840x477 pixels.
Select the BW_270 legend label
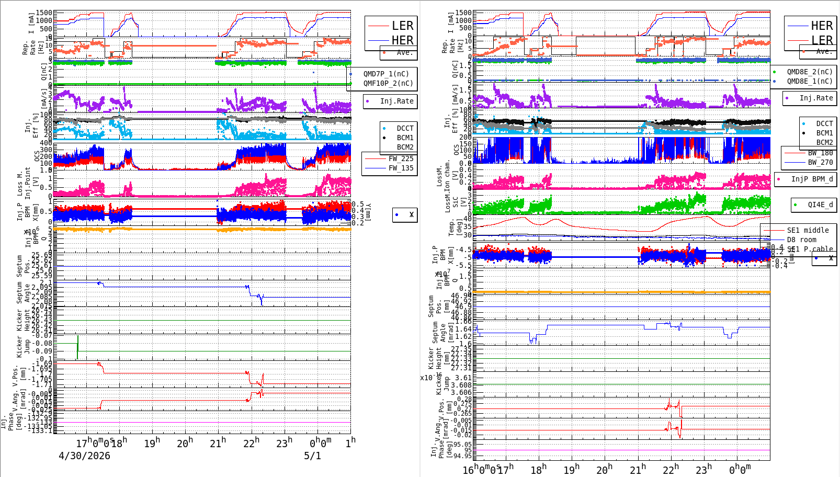pos(820,162)
